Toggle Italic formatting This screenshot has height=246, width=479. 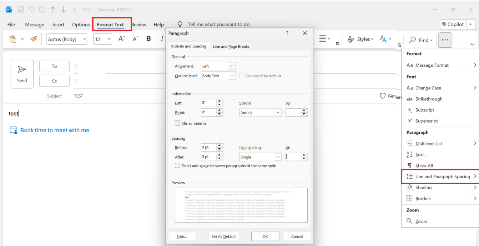click(x=162, y=39)
